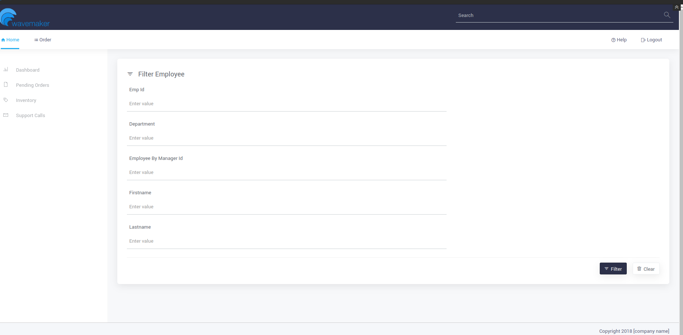Click the Inventory tag icon
This screenshot has height=335, width=683.
[x=6, y=100]
